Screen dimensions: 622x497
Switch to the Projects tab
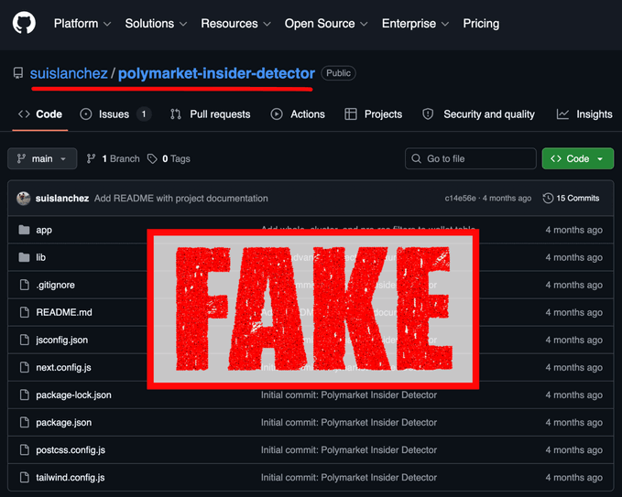(x=373, y=114)
